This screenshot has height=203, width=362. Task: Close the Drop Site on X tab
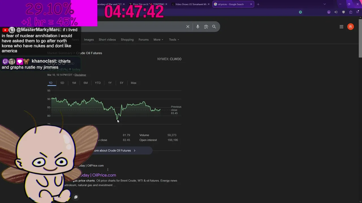point(166,4)
